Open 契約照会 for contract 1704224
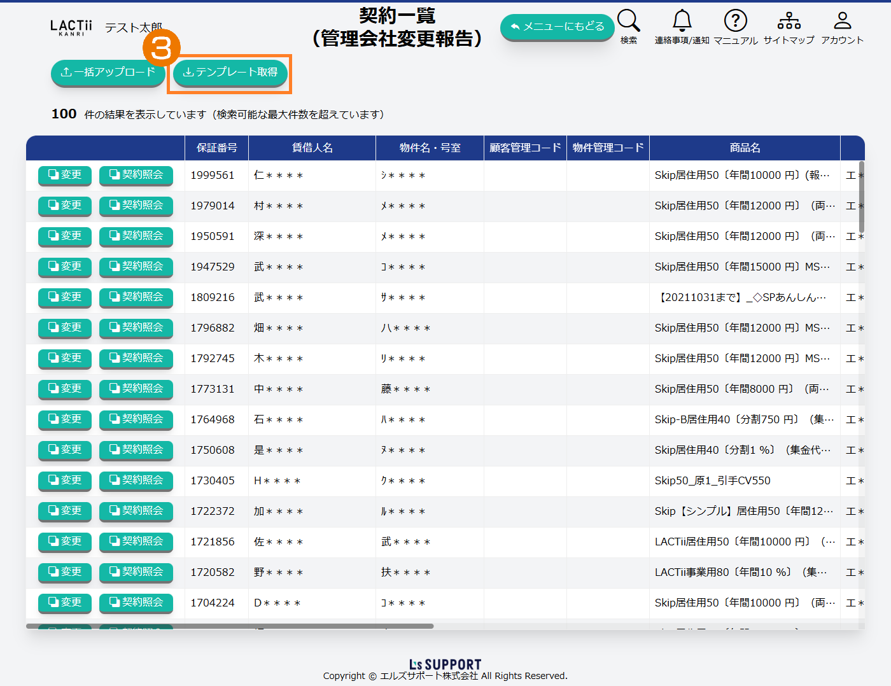 pyautogui.click(x=136, y=603)
